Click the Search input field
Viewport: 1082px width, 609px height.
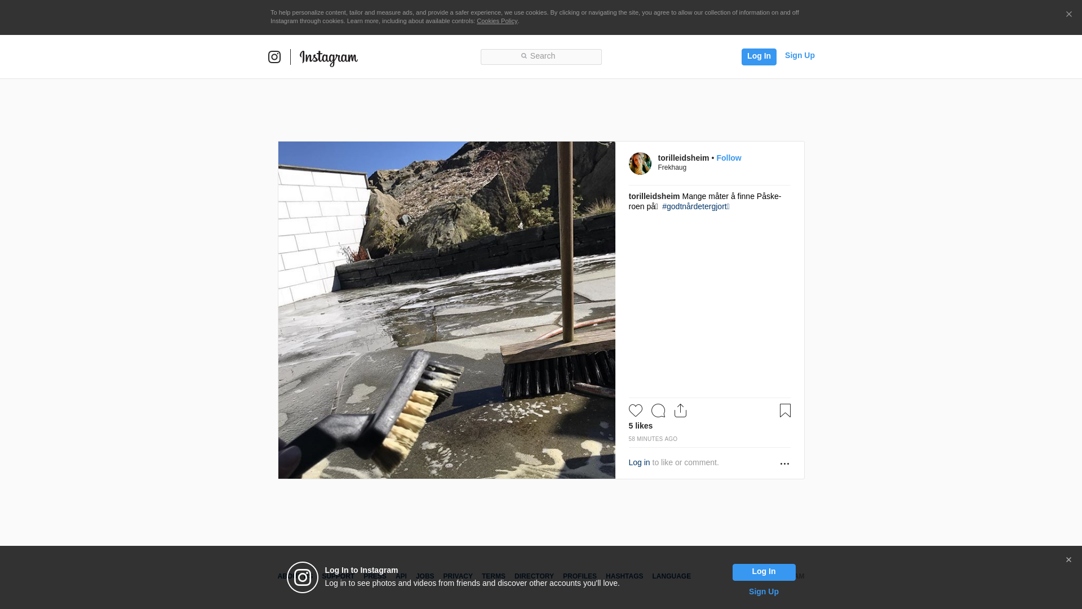(541, 56)
